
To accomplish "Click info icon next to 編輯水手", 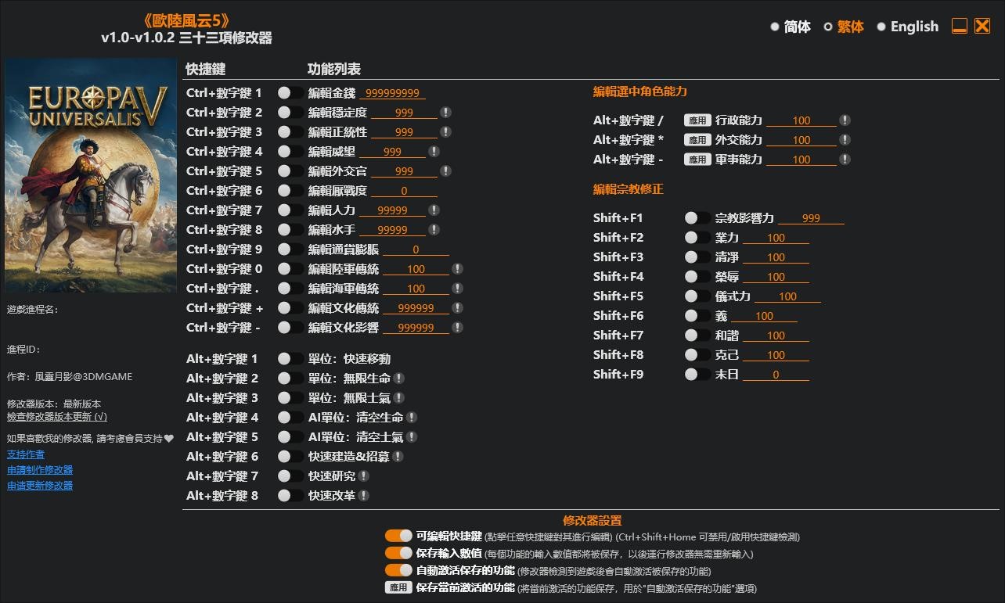I will pyautogui.click(x=434, y=230).
